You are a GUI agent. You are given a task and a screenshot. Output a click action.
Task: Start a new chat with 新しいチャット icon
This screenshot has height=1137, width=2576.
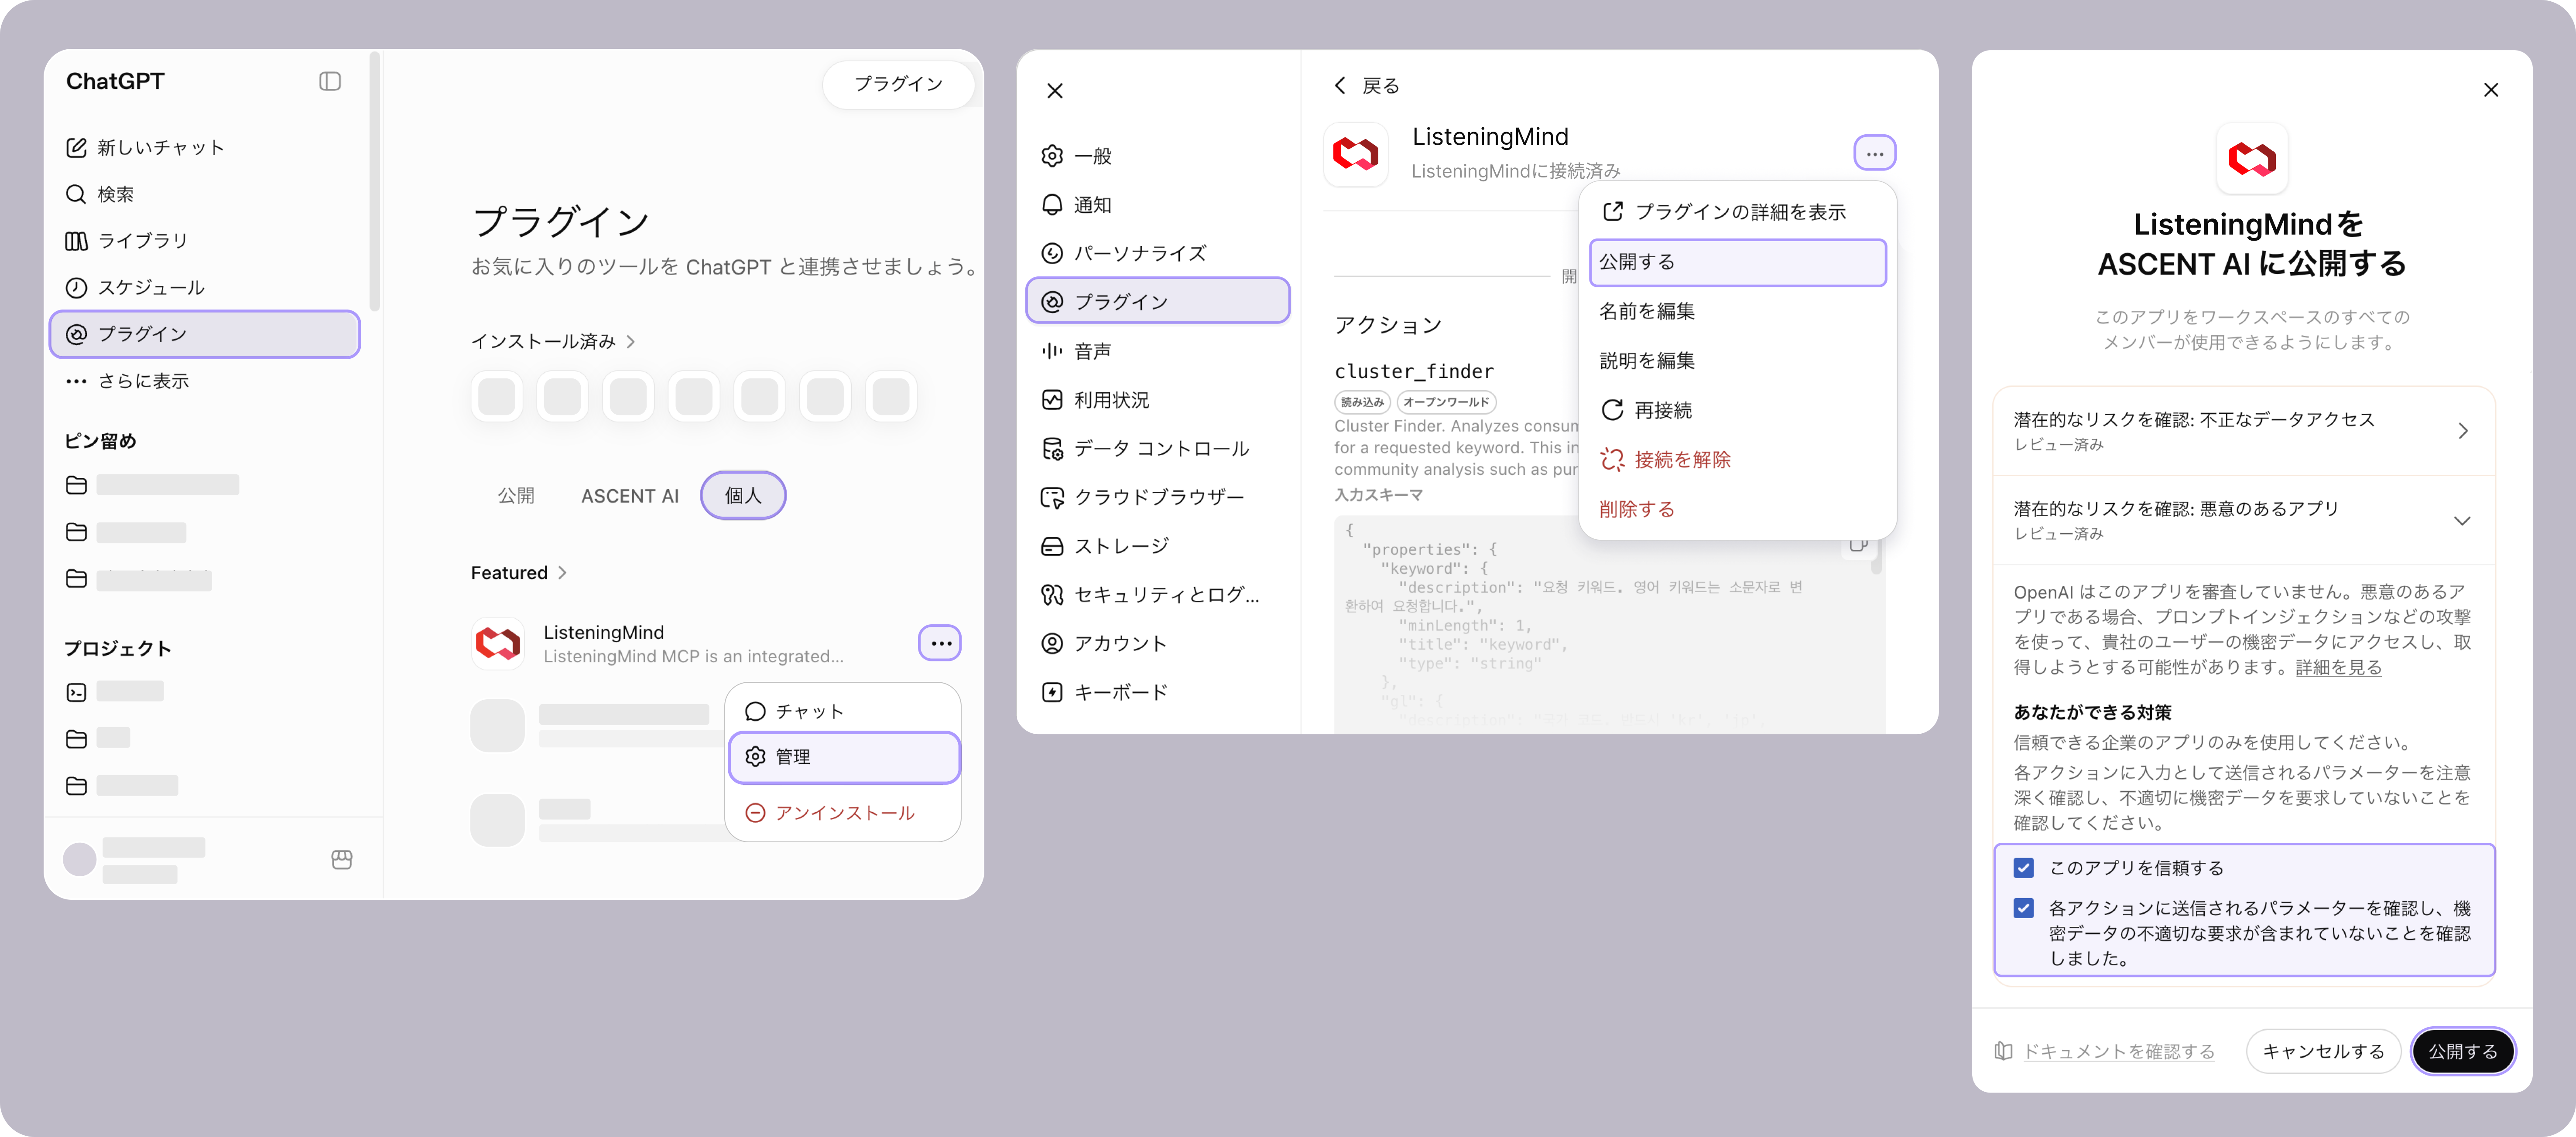pos(76,148)
